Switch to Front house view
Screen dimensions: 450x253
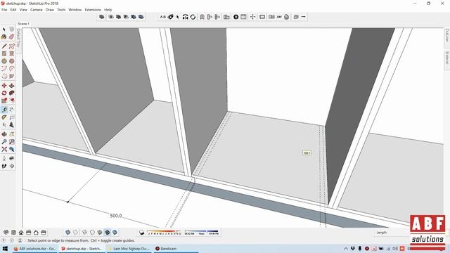21,233
